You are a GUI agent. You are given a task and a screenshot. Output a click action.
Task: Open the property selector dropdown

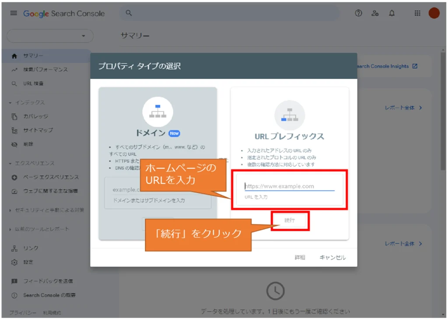pyautogui.click(x=50, y=36)
